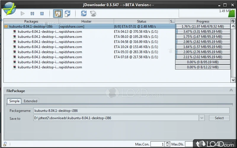
Task: Click the 3.47% progress bar
Action: tap(203, 32)
